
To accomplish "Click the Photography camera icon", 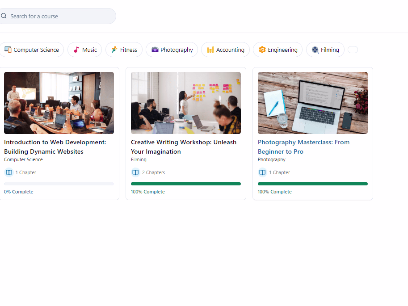I will click(155, 50).
